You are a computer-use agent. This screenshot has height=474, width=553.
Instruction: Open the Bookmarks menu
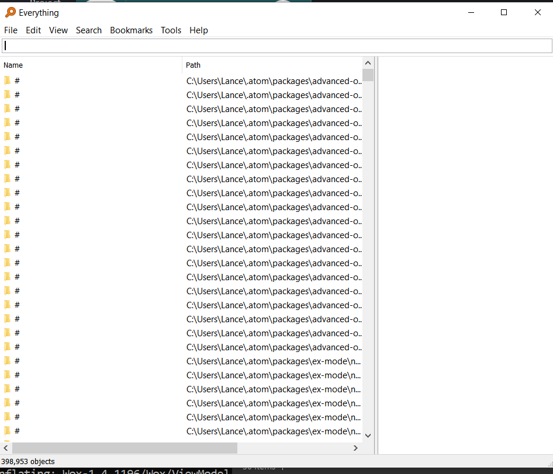(131, 30)
